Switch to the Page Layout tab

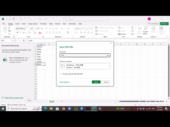(33, 24)
